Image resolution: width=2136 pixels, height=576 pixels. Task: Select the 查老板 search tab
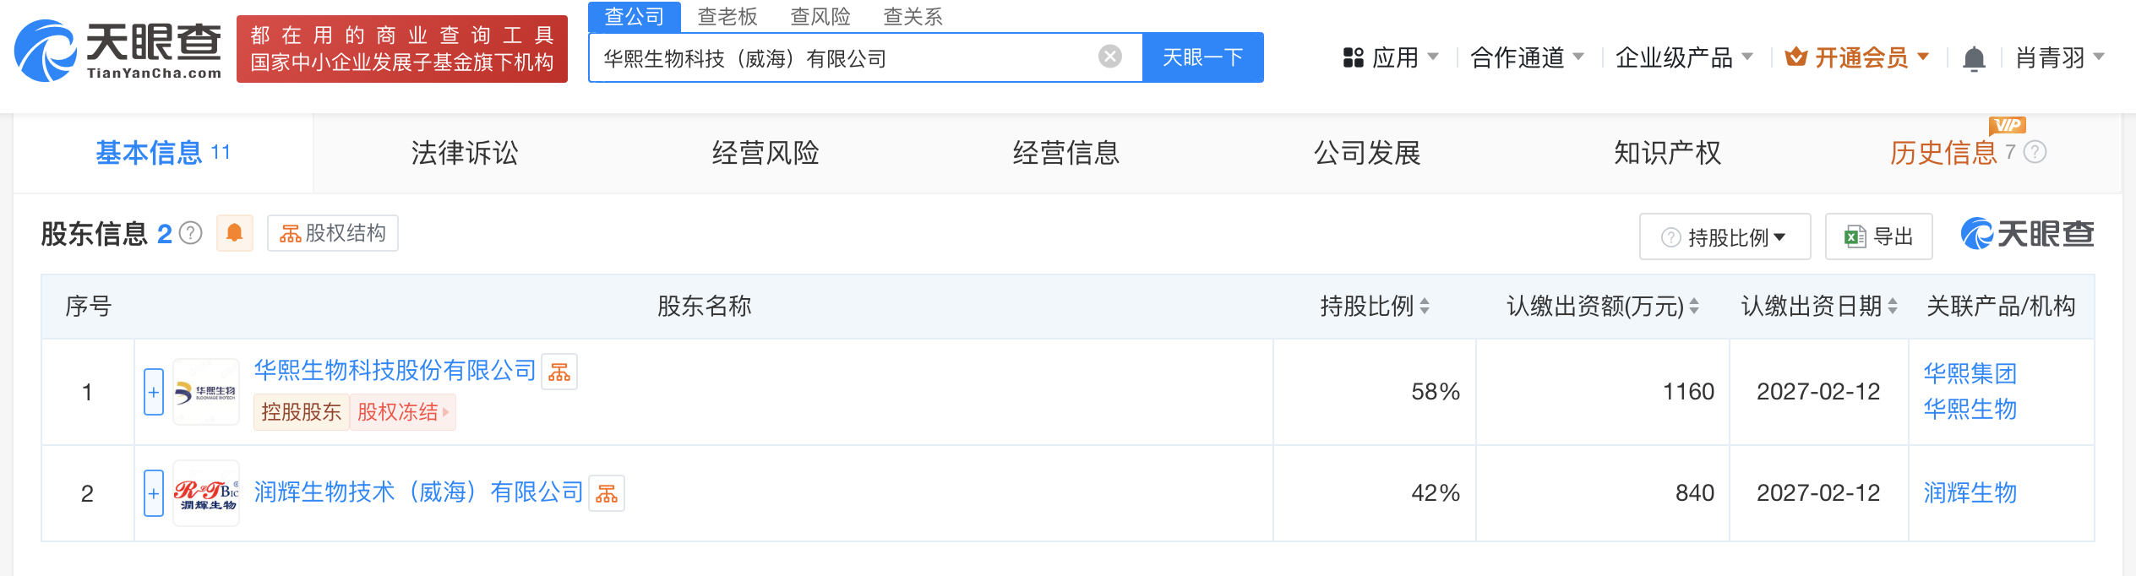tap(727, 16)
